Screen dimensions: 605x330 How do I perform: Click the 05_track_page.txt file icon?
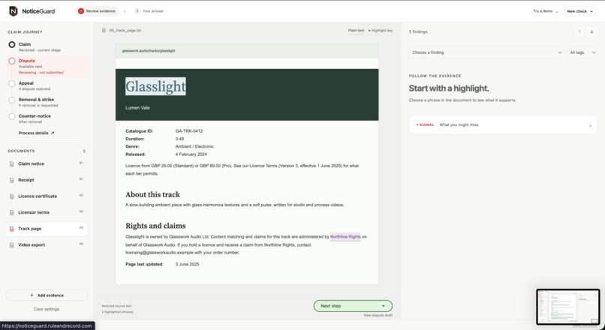[104, 30]
